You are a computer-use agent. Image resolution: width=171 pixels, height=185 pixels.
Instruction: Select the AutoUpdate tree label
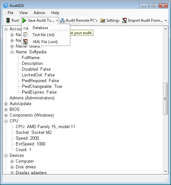coord(21,104)
